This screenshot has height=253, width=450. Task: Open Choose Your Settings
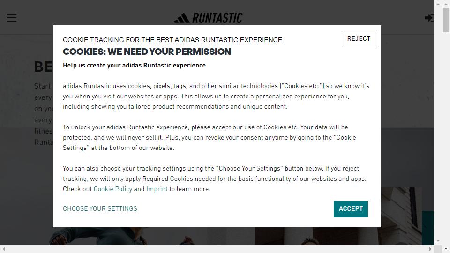point(100,209)
